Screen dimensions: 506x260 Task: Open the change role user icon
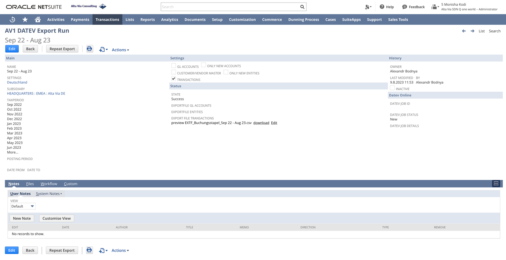point(435,7)
